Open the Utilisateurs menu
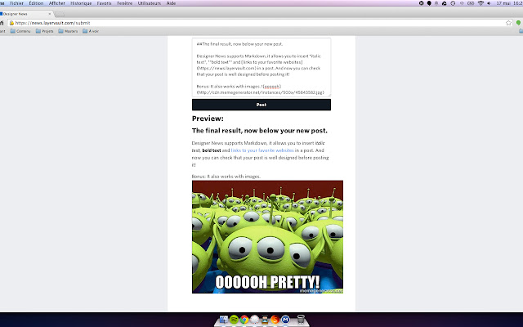Image resolution: width=523 pixels, height=327 pixels. (x=149, y=3)
